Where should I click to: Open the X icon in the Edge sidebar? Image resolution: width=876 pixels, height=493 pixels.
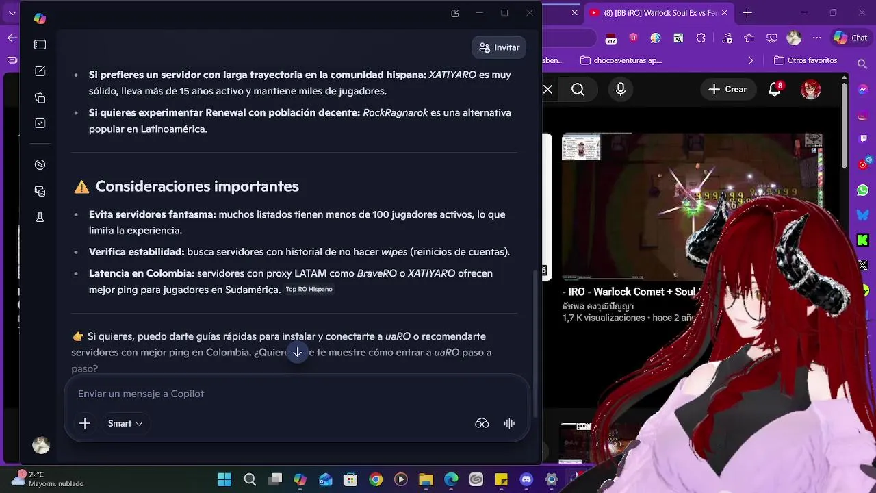(x=863, y=265)
